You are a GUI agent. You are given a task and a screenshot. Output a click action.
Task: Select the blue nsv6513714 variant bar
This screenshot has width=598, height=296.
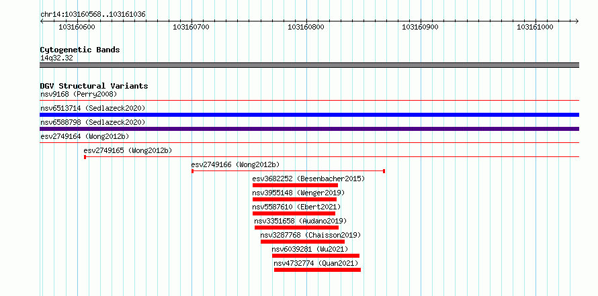tap(309, 115)
